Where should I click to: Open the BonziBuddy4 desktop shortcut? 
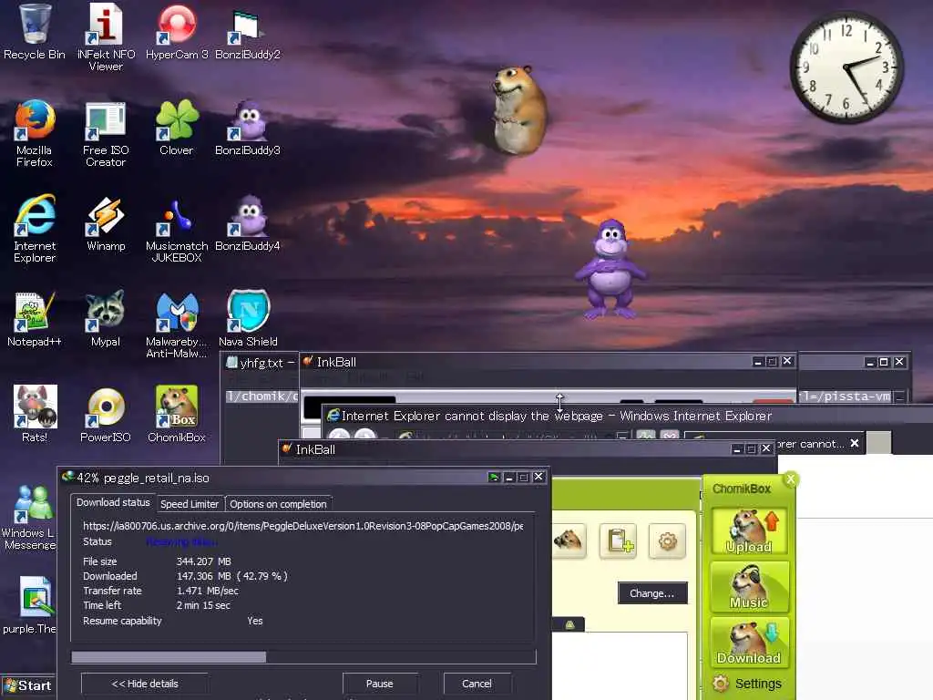[248, 224]
